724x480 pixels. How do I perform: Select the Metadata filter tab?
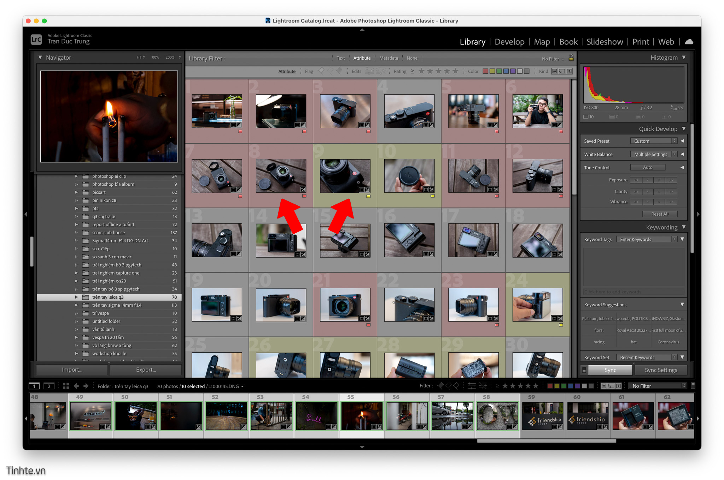click(x=389, y=58)
